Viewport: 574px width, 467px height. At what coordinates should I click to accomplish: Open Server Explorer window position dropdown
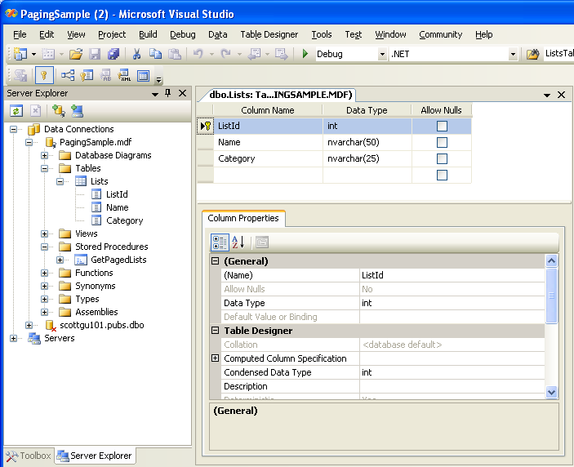155,94
